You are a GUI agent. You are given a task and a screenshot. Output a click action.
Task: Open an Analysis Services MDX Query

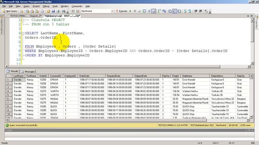coord(28,11)
